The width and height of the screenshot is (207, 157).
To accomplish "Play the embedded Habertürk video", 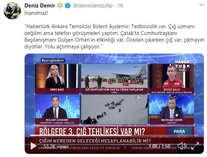I will tap(34, 146).
